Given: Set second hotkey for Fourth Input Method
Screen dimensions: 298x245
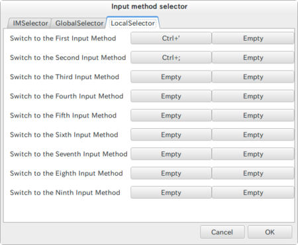Looking at the screenshot, I should coord(253,96).
